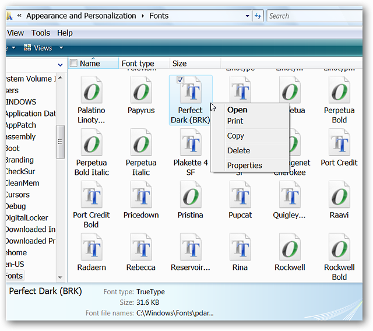This screenshot has height=331, width=373.
Task: Click the breadcrumb arrow before Fonts
Action: 143,16
